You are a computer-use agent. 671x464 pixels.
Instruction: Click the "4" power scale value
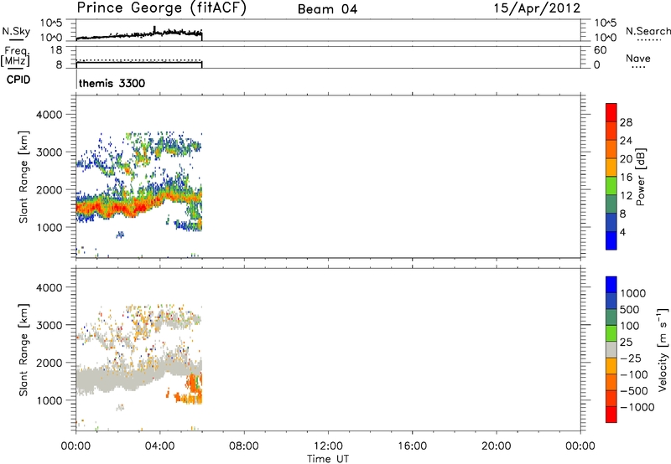pos(622,232)
